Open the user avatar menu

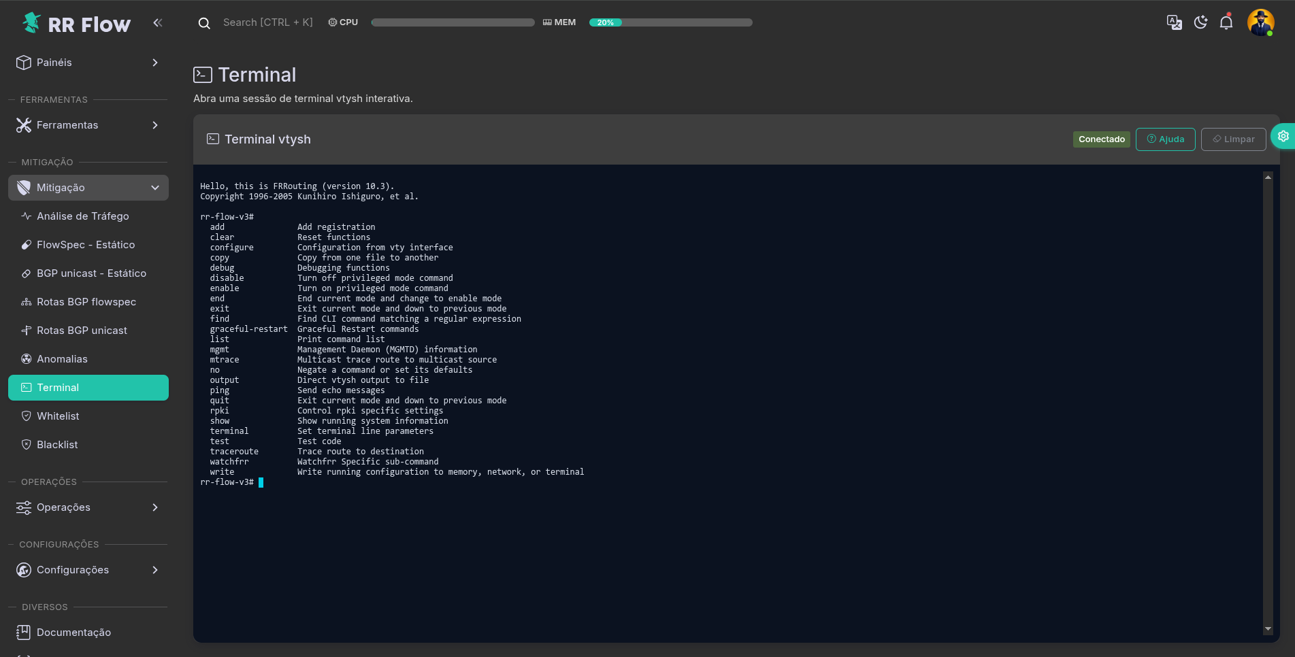click(1260, 22)
